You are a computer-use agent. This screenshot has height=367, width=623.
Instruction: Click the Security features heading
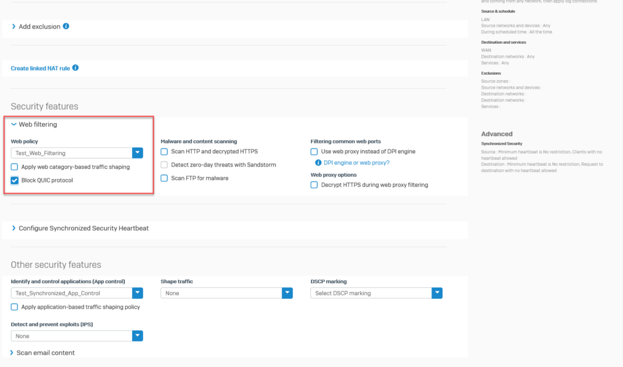click(x=44, y=106)
